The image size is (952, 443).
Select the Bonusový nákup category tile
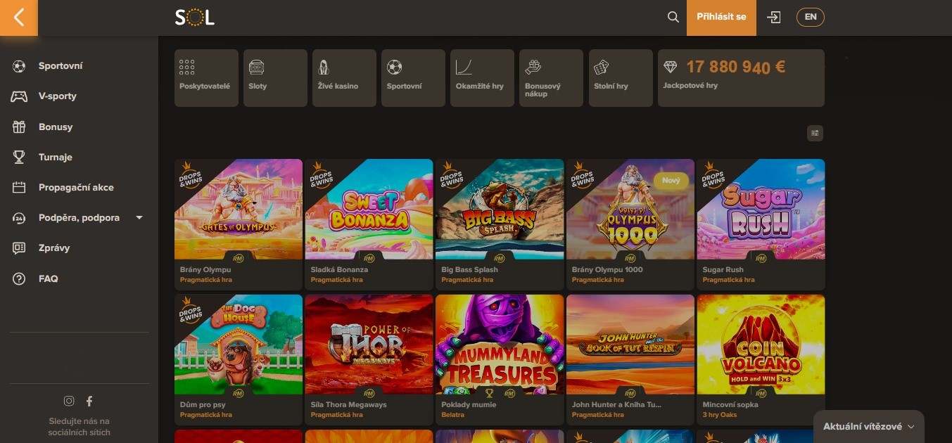tap(551, 78)
